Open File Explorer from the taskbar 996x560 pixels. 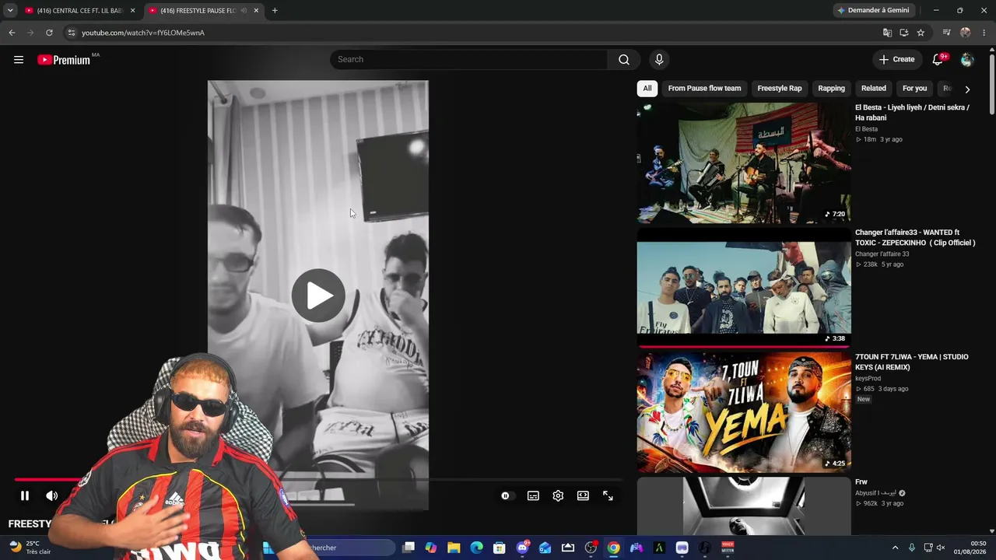pyautogui.click(x=454, y=548)
